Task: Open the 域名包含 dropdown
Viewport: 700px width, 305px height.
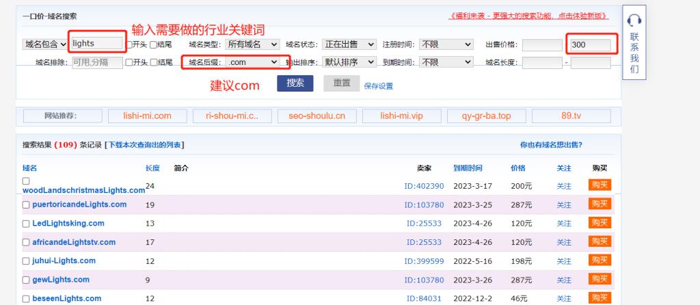Action: [45, 44]
